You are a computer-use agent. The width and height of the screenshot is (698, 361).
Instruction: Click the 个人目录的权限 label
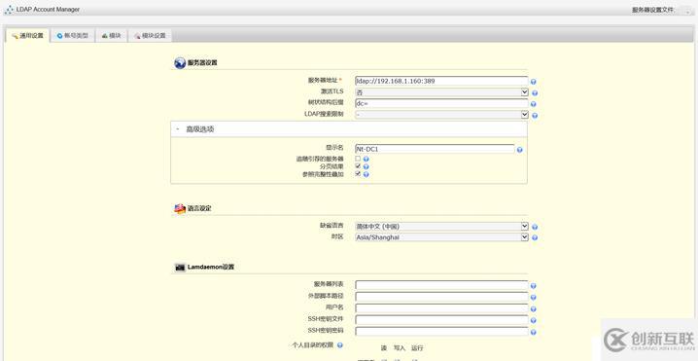(x=312, y=345)
